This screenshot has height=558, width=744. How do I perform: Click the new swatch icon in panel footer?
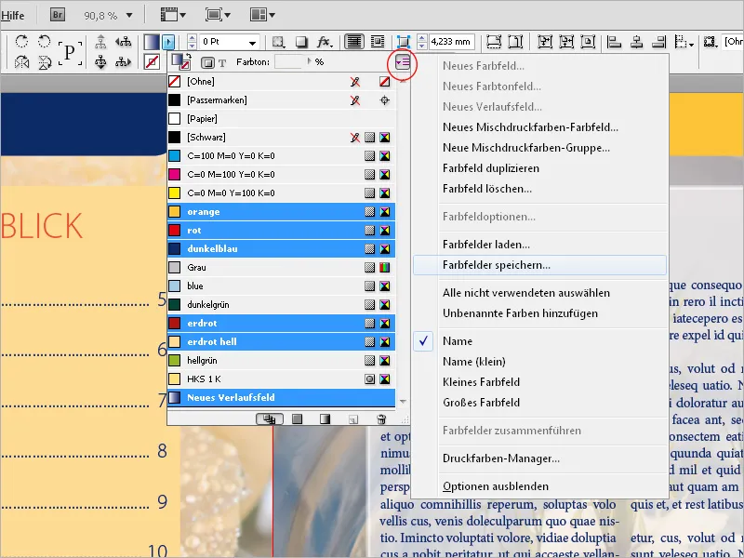tap(353, 419)
